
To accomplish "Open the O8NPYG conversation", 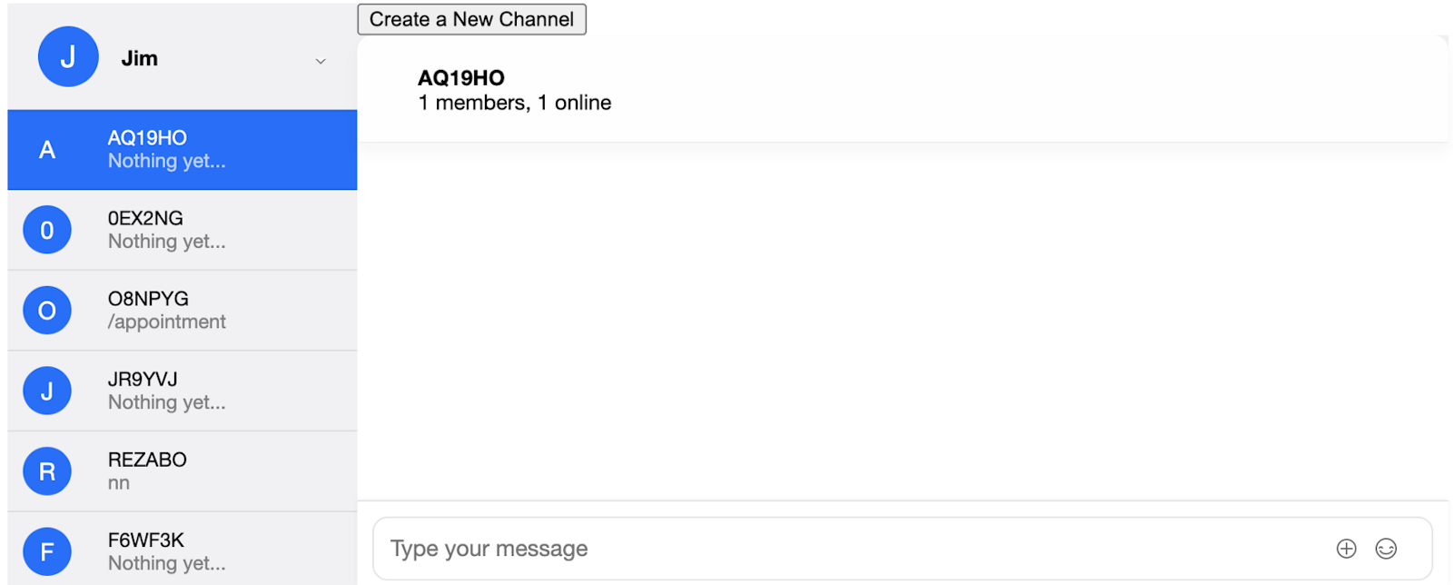I will (182, 310).
